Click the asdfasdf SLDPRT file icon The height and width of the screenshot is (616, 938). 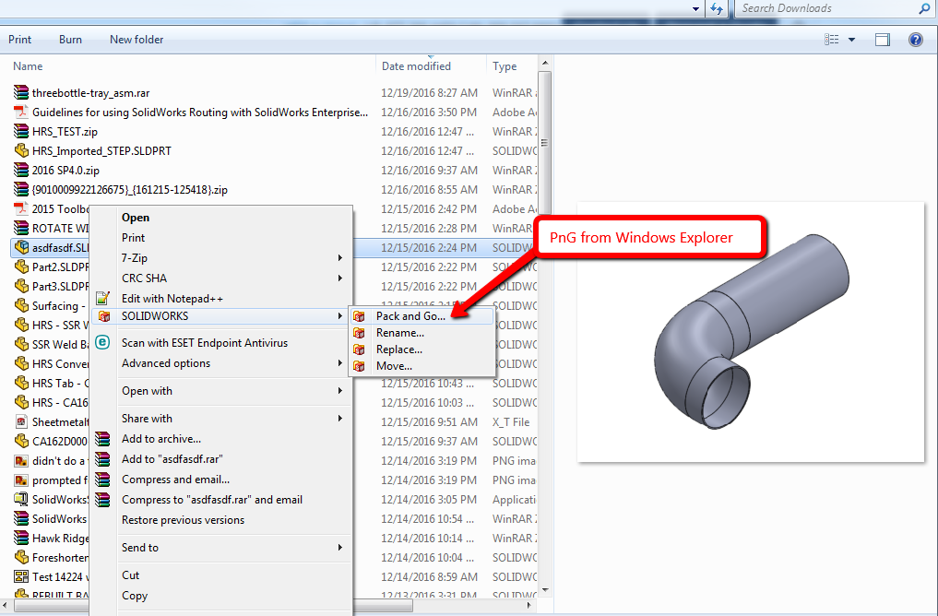(x=21, y=247)
